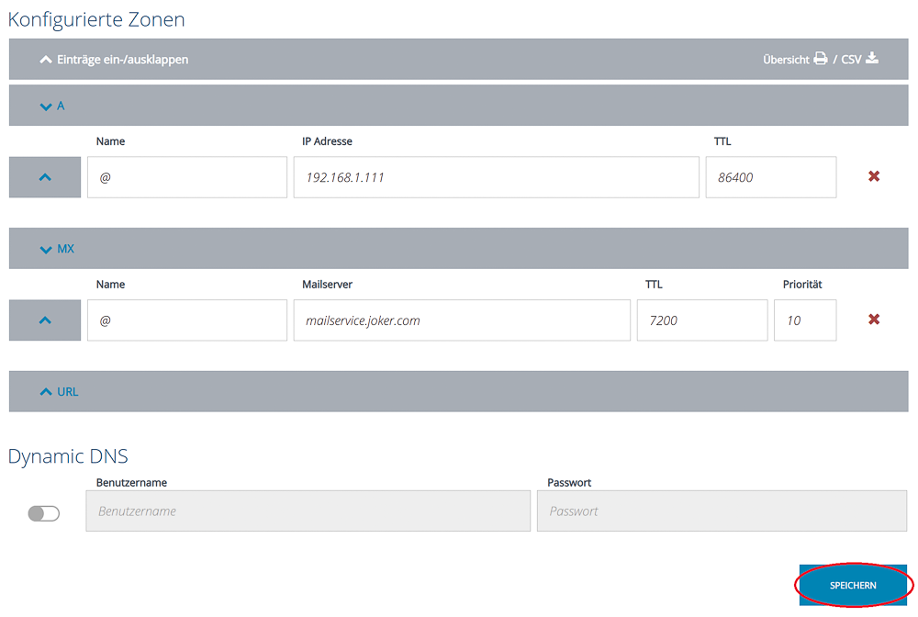The width and height of the screenshot is (918, 617).
Task: Open the Übersicht print link
Action: pyautogui.click(x=786, y=60)
